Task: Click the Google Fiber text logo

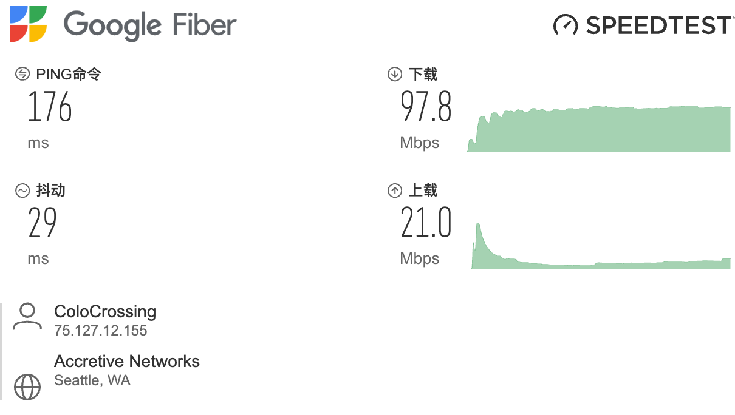Action: point(149,25)
